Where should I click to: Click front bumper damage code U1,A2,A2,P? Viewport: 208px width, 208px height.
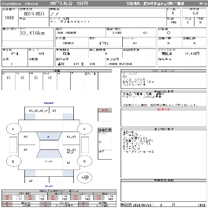point(38,111)
